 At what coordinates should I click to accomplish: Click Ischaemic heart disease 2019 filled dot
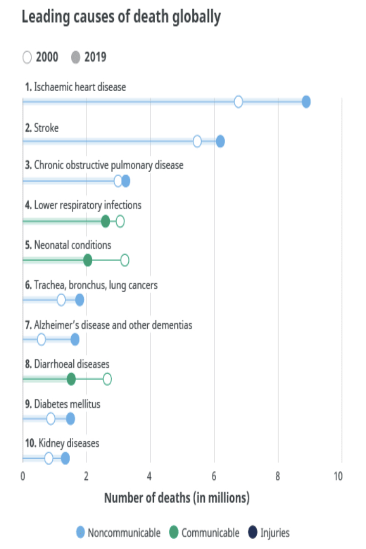click(x=306, y=102)
